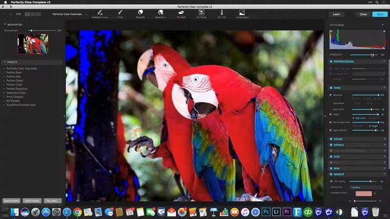Expand the Color section arrow
390x219 pixels.
(x=385, y=139)
